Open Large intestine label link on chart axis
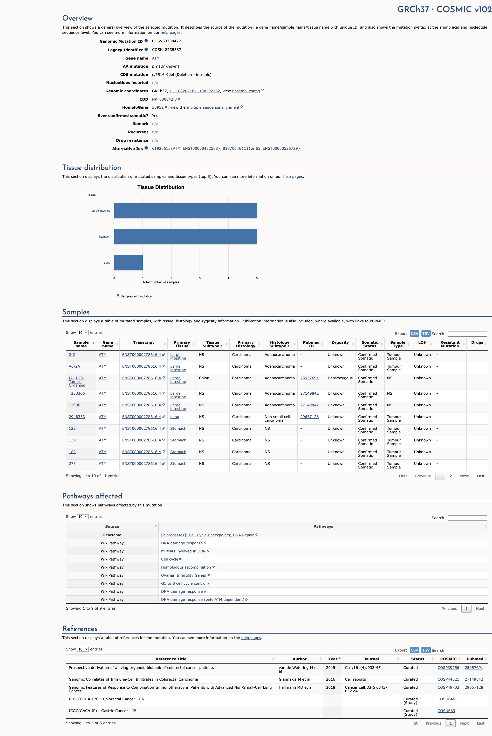Screen dimensions: 492x736 pyautogui.click(x=101, y=211)
